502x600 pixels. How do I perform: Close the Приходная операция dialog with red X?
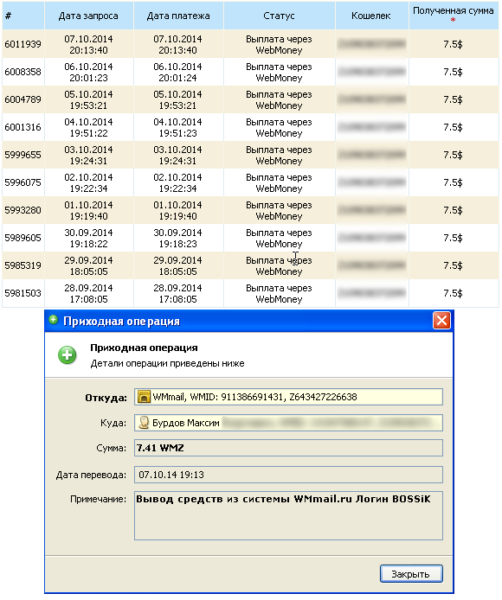click(x=441, y=320)
